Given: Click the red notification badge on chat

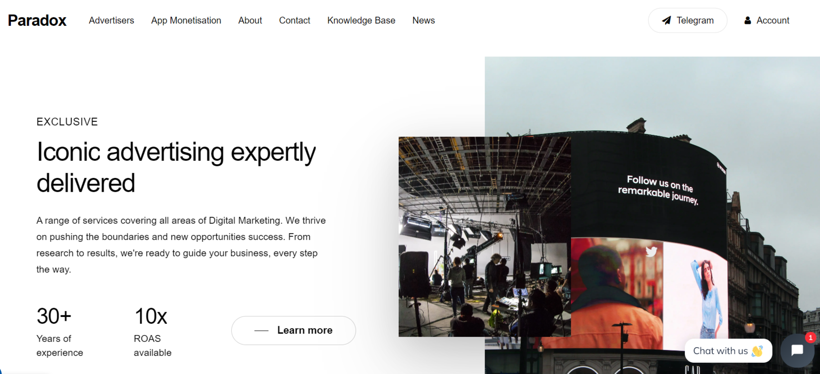Looking at the screenshot, I should point(810,337).
